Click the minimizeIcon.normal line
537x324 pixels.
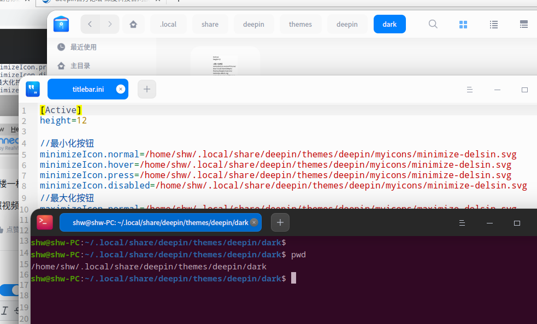click(278, 154)
